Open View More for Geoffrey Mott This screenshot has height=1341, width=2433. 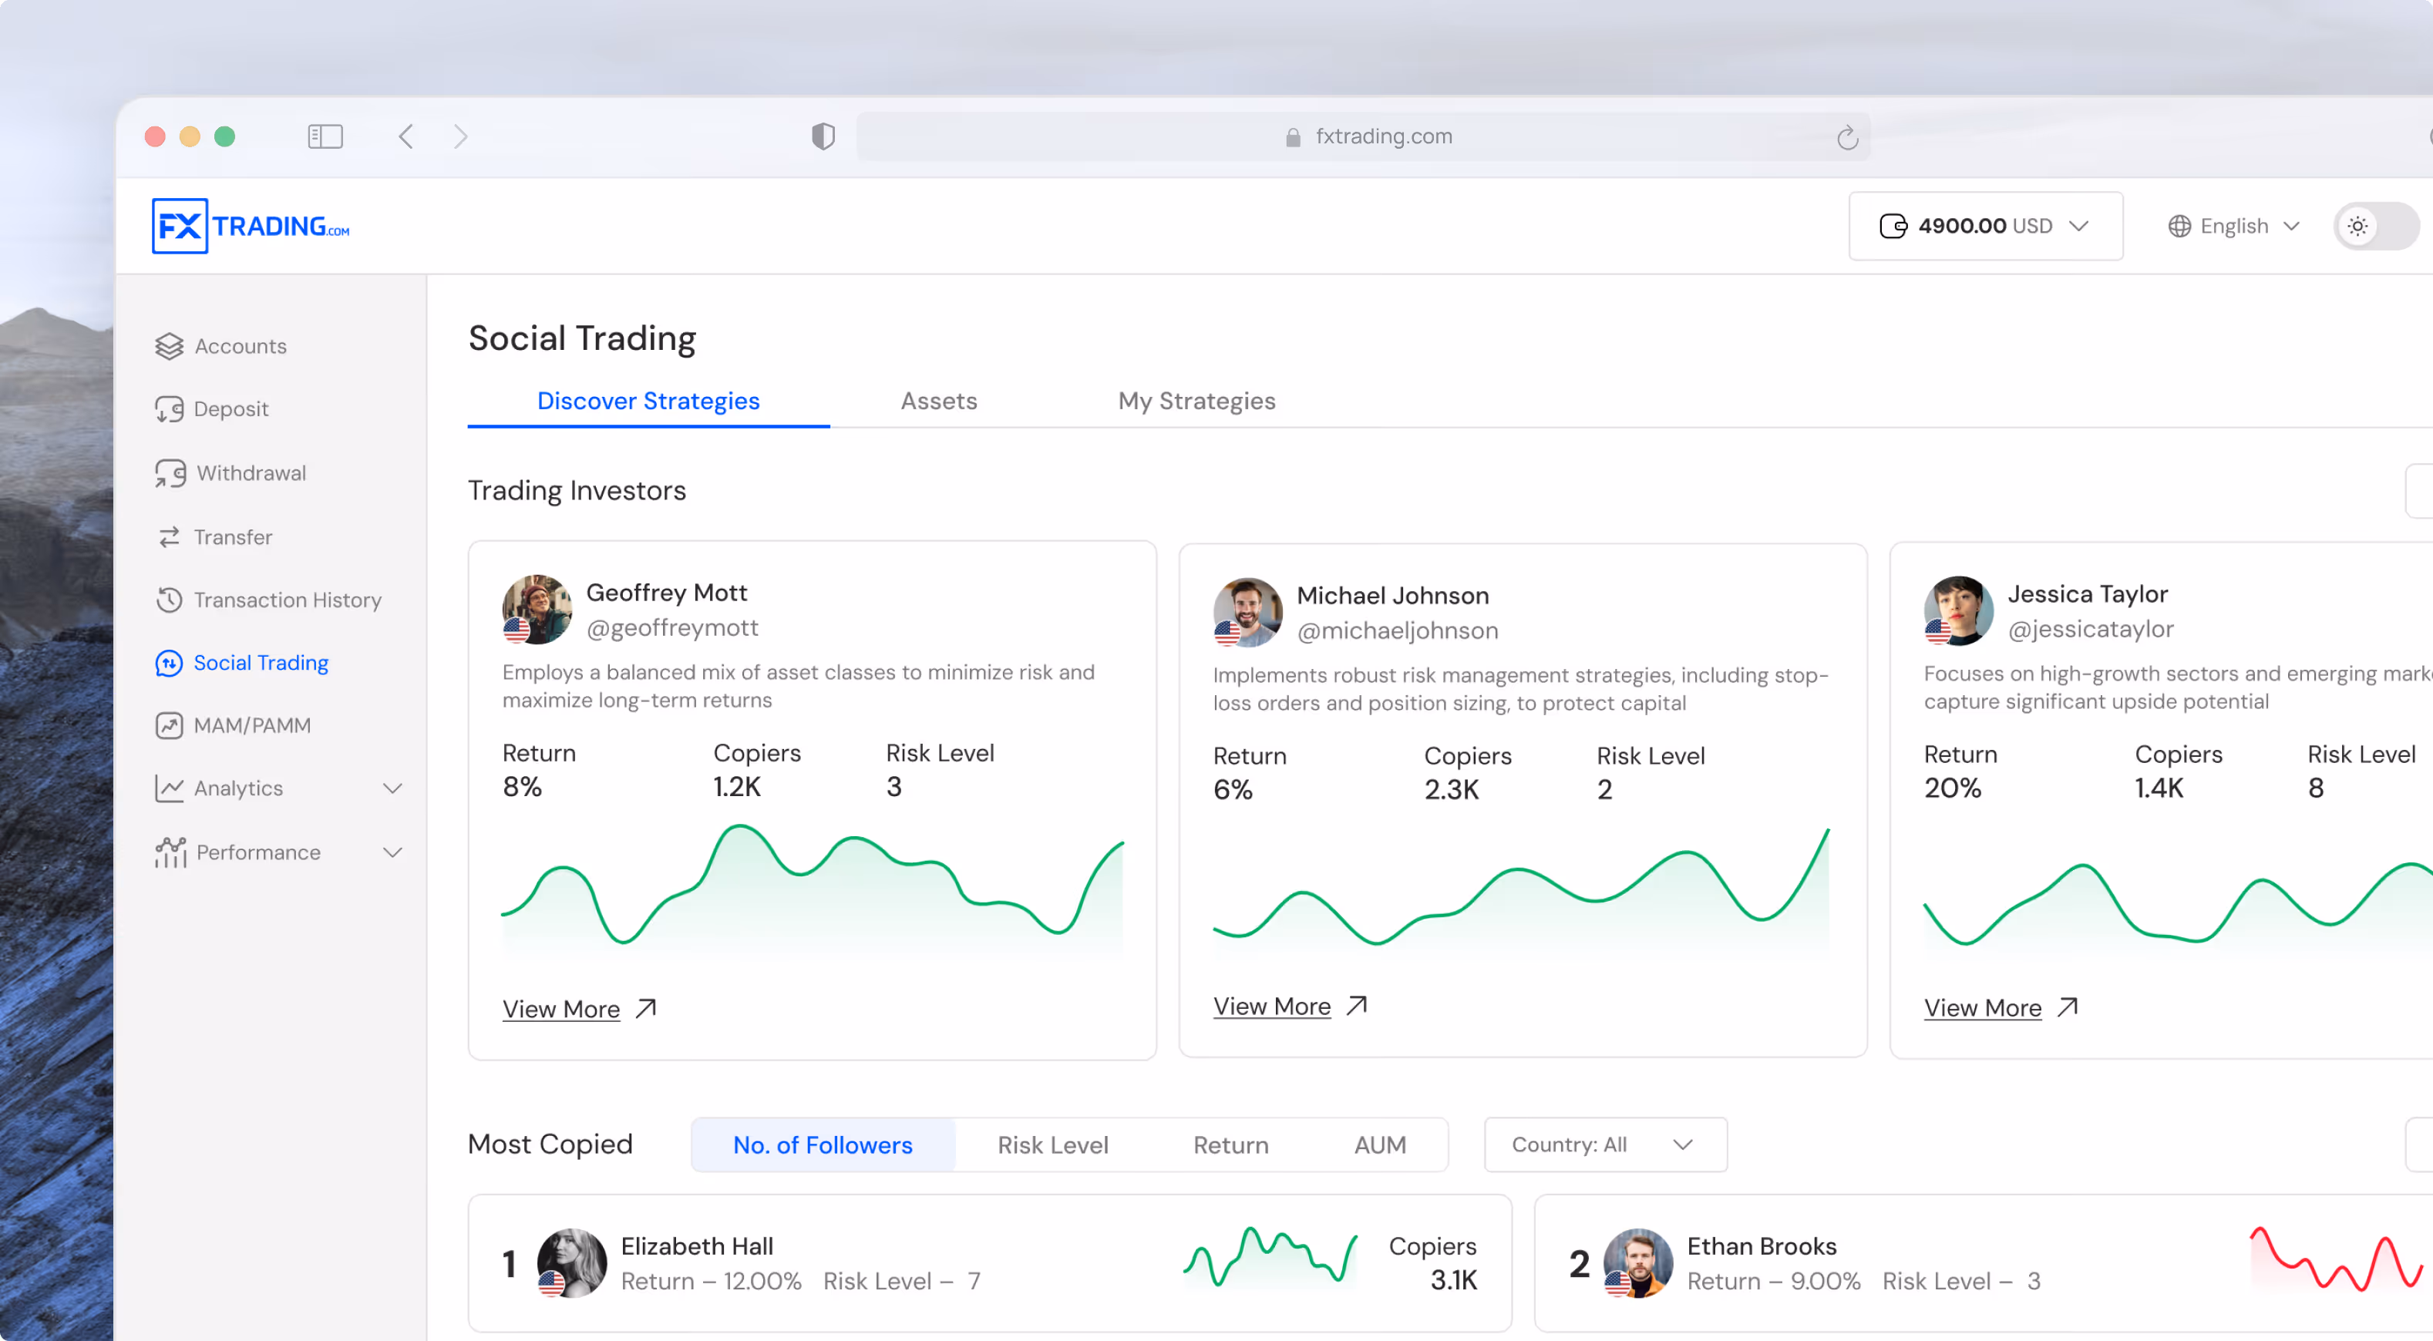(561, 1009)
